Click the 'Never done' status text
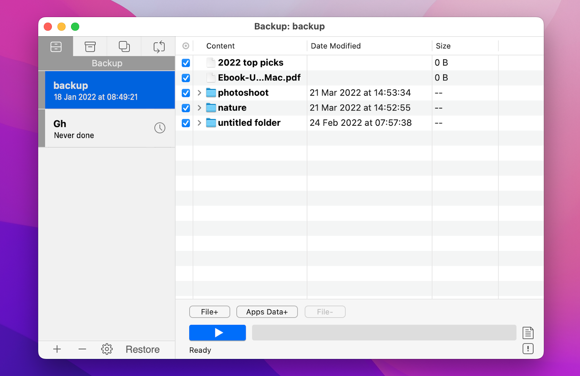This screenshot has height=376, width=580. pyautogui.click(x=74, y=135)
